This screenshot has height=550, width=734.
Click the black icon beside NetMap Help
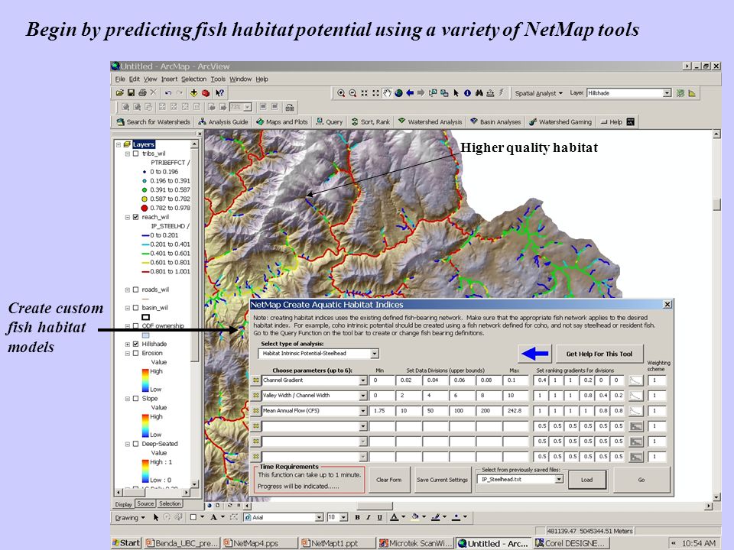pyautogui.click(x=631, y=121)
